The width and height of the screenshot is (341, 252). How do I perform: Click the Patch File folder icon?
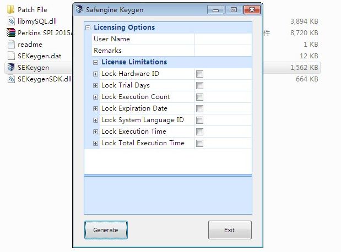(10, 9)
